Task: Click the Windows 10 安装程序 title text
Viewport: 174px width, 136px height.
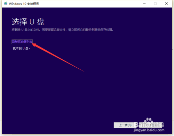Action: [x=24, y=4]
